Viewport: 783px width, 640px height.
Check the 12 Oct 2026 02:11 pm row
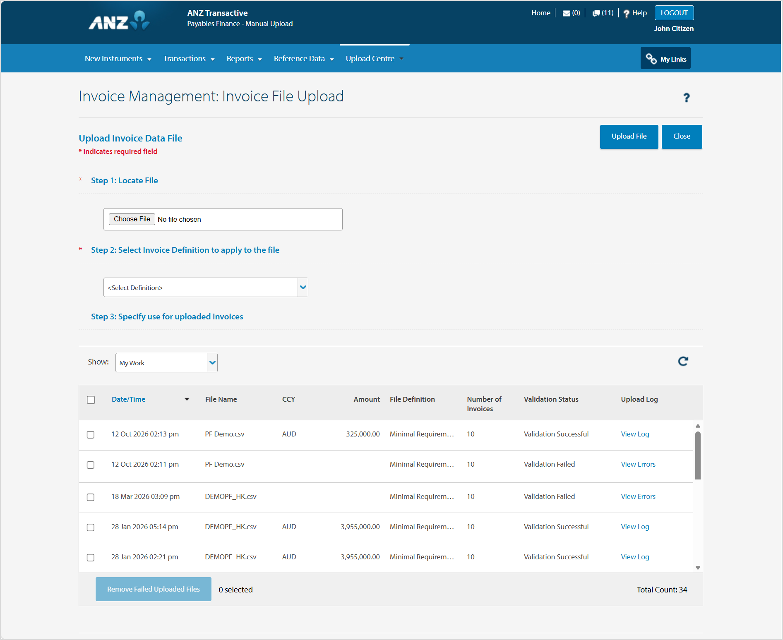91,465
